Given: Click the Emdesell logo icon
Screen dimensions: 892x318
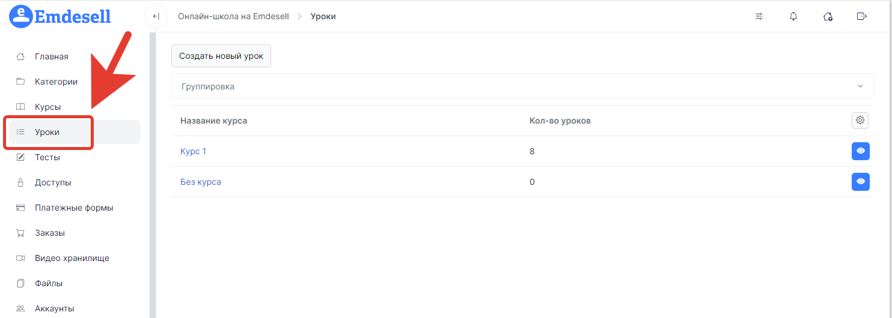Looking at the screenshot, I should click(22, 17).
